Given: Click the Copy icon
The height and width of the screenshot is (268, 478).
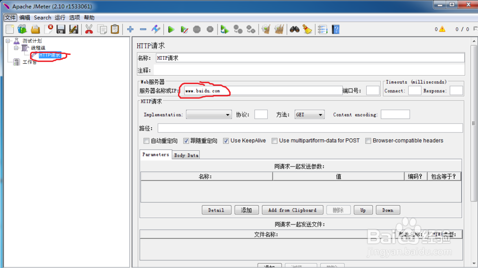Looking at the screenshot, I should point(102,29).
